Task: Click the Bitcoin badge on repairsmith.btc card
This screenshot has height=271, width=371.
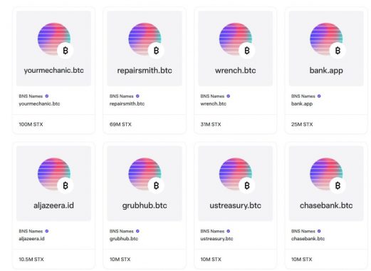Action: pos(156,51)
